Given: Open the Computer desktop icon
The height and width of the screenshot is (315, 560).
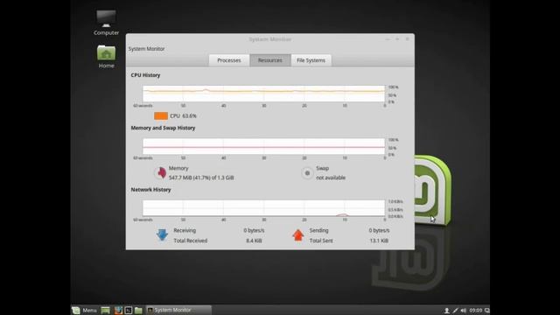Looking at the screenshot, I should tap(106, 23).
